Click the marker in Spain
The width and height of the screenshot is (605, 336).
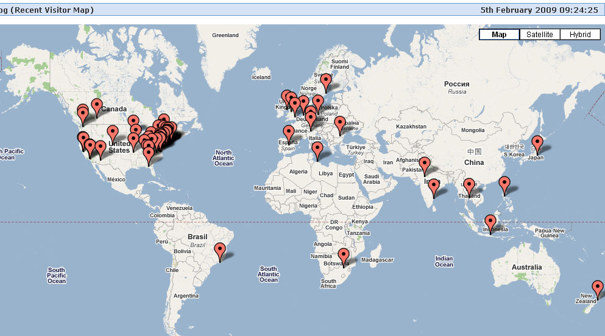click(x=288, y=133)
